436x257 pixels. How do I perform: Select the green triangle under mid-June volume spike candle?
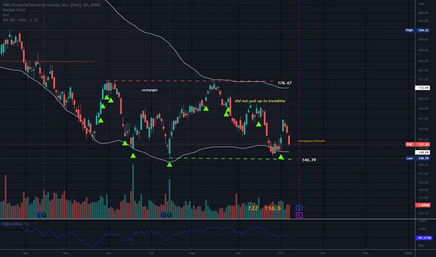[133, 156]
